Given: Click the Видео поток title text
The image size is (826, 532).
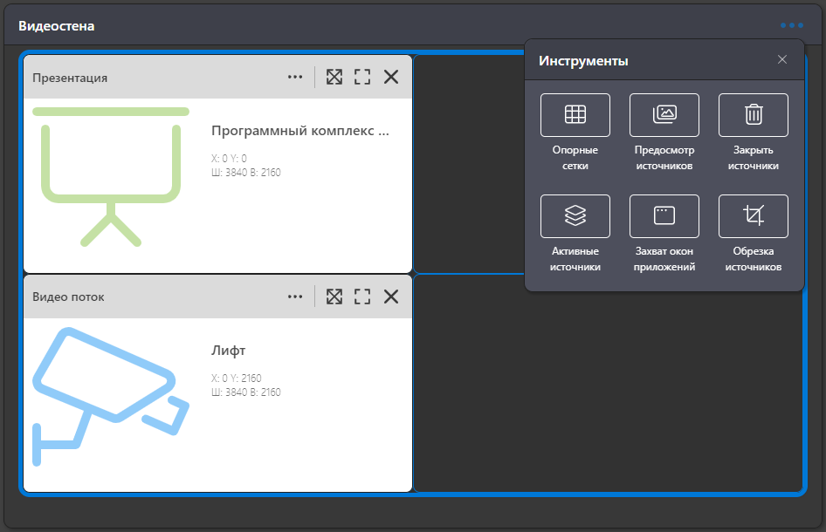Looking at the screenshot, I should [x=68, y=297].
